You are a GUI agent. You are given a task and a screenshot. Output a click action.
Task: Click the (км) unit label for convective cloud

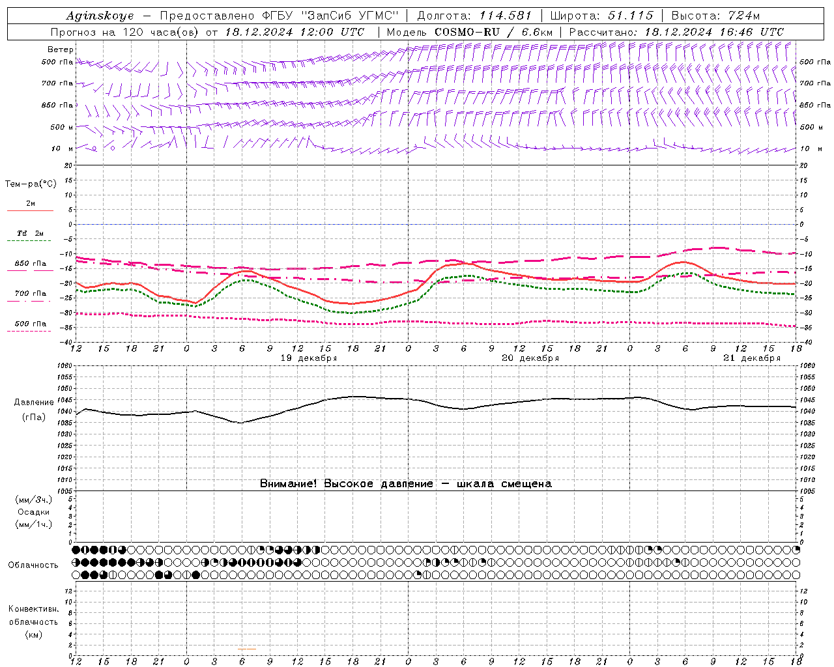pos(33,634)
